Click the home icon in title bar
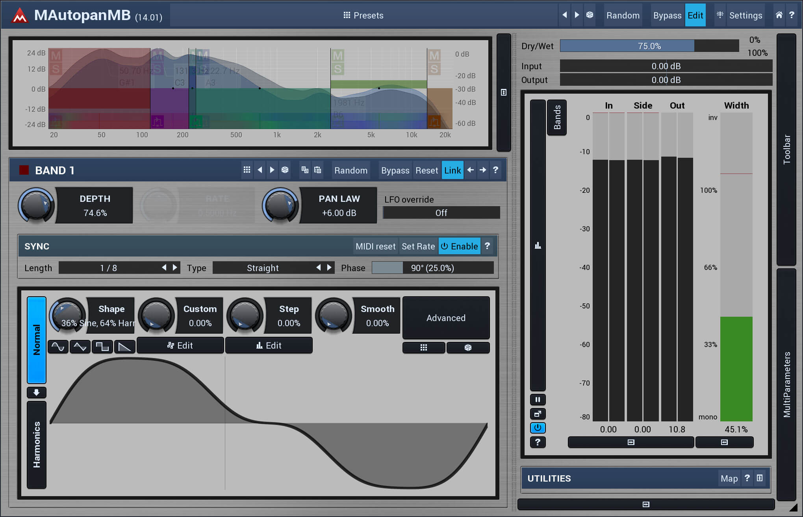This screenshot has width=803, height=517. tap(779, 15)
